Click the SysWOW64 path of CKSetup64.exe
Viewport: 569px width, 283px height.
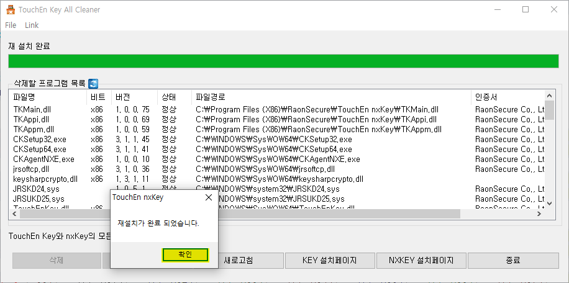[274, 150]
